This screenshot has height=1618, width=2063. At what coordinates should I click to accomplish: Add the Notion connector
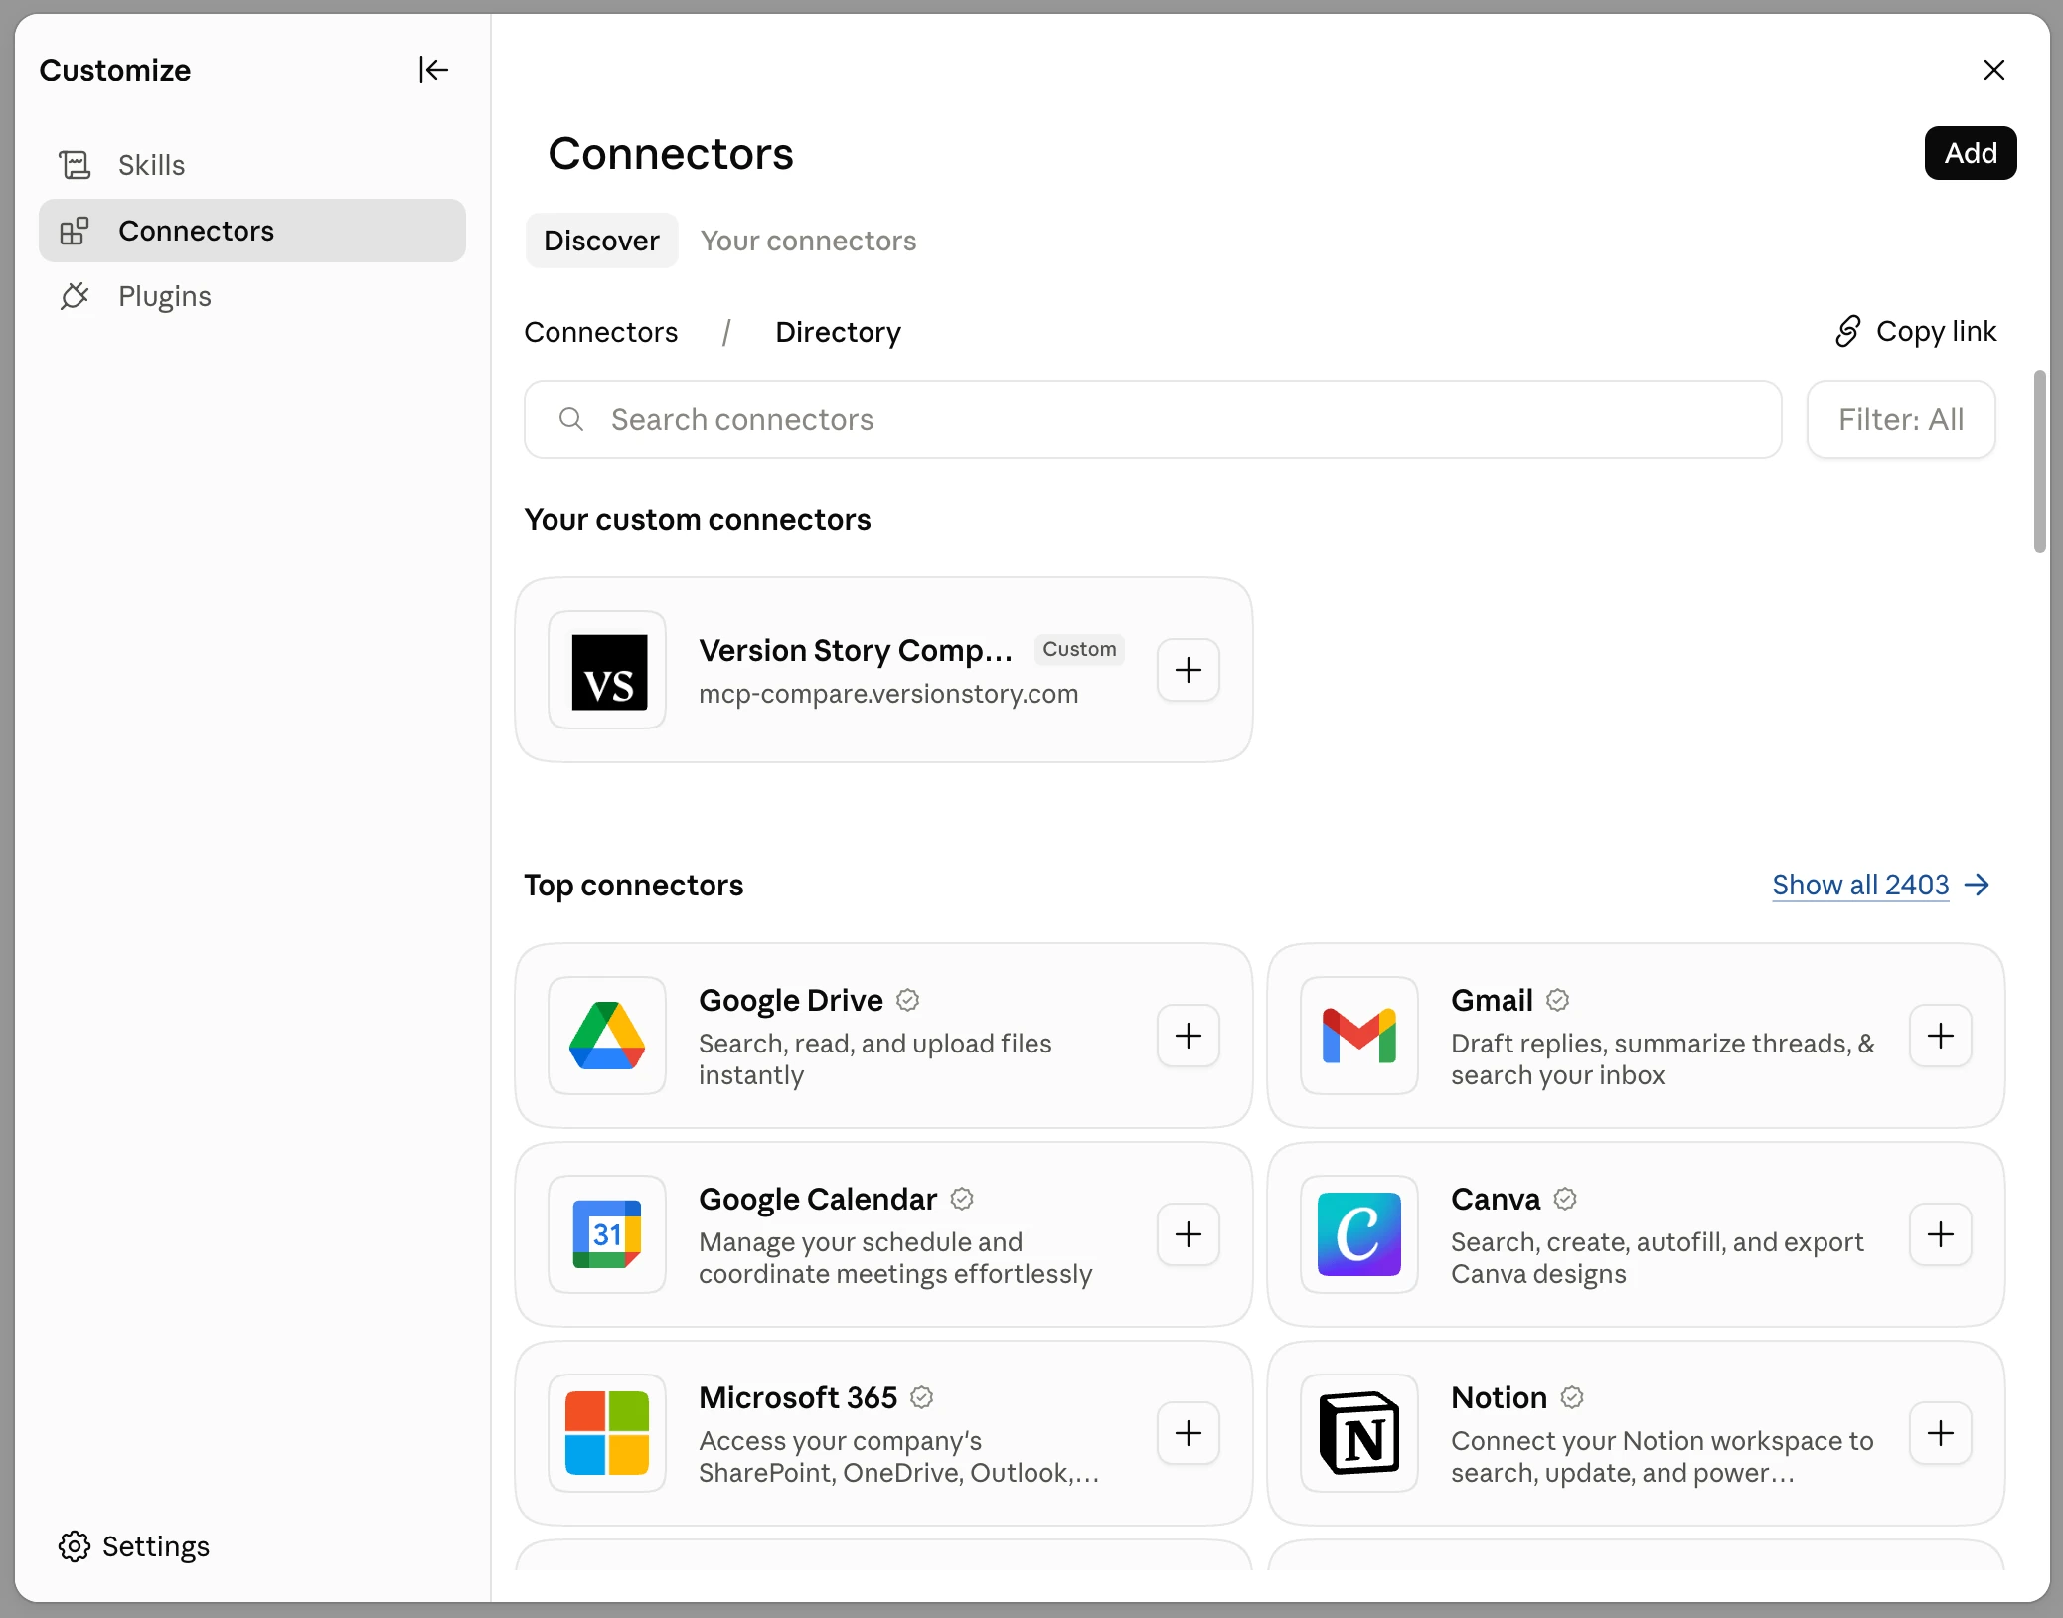tap(1941, 1433)
